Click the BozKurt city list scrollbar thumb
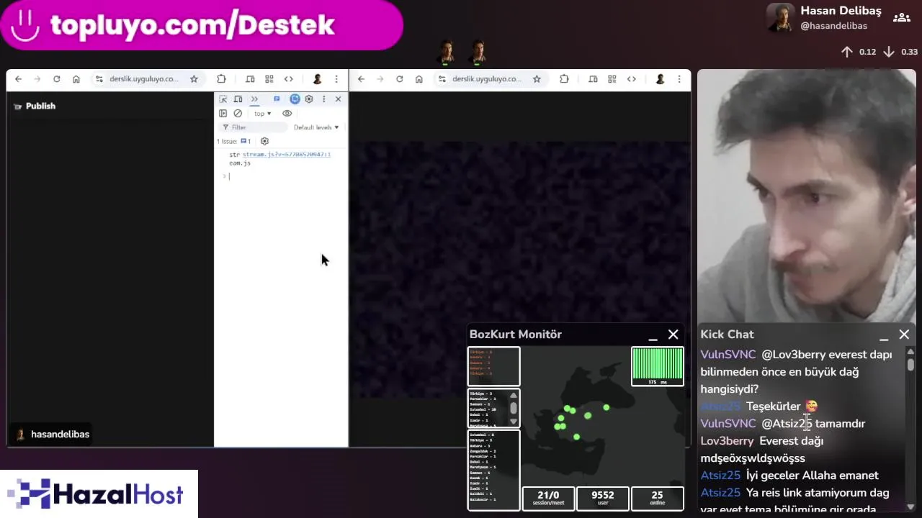 pos(514,408)
